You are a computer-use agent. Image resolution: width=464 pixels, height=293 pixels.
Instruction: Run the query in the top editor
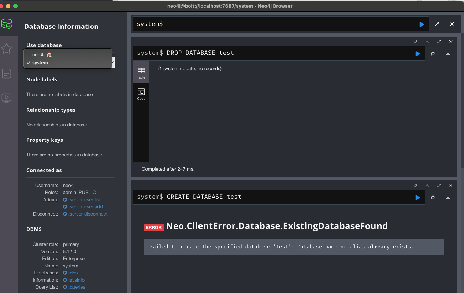click(x=422, y=24)
